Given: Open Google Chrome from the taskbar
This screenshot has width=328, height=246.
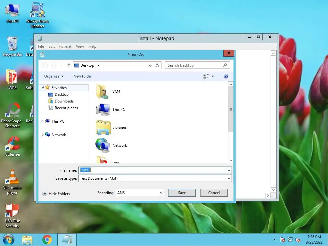Looking at the screenshot, I should 47,240.
